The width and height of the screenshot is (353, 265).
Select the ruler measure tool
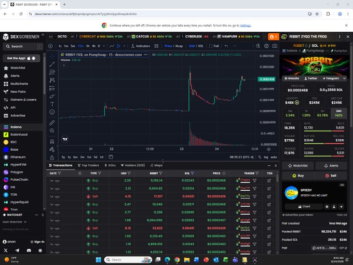click(x=52, y=123)
